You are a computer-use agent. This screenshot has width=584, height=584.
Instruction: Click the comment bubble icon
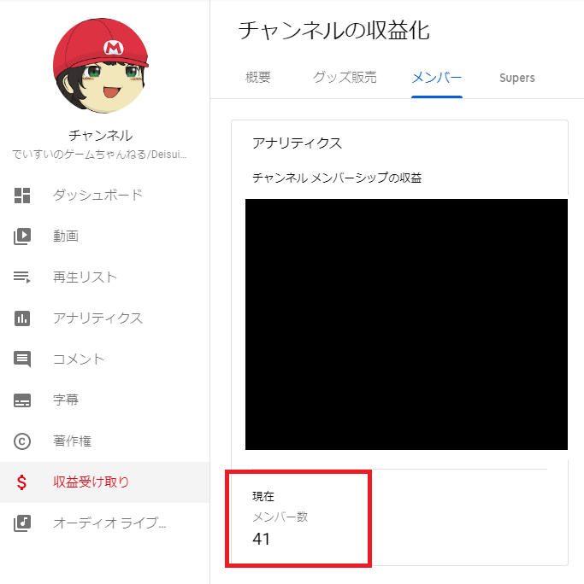point(22,359)
